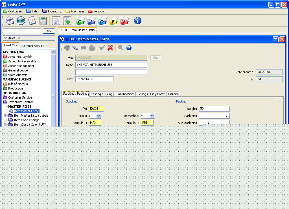Open the light blue O folder icon

[102, 21]
